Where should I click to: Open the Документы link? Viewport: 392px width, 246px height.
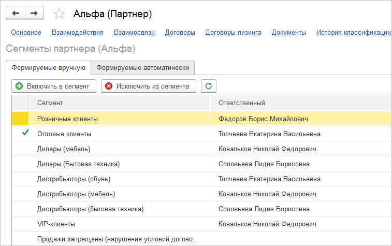coord(288,33)
